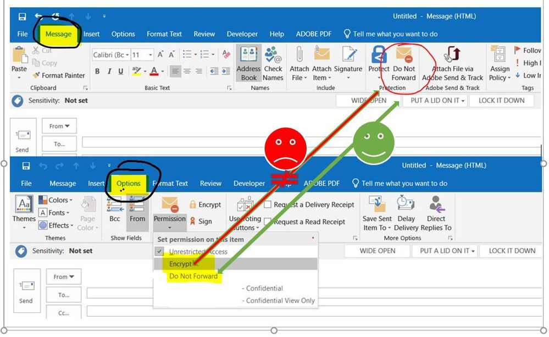The width and height of the screenshot is (549, 337).
Task: Click the Protect padlock icon
Action: [x=378, y=54]
